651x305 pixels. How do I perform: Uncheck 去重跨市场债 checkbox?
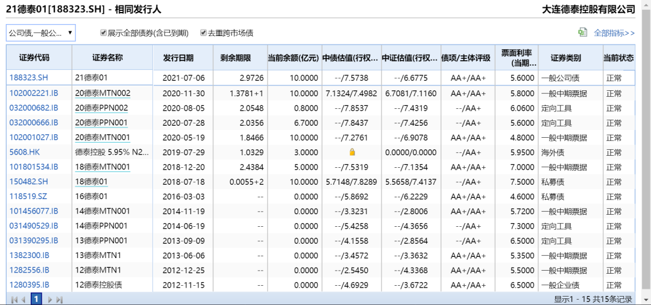click(x=204, y=33)
